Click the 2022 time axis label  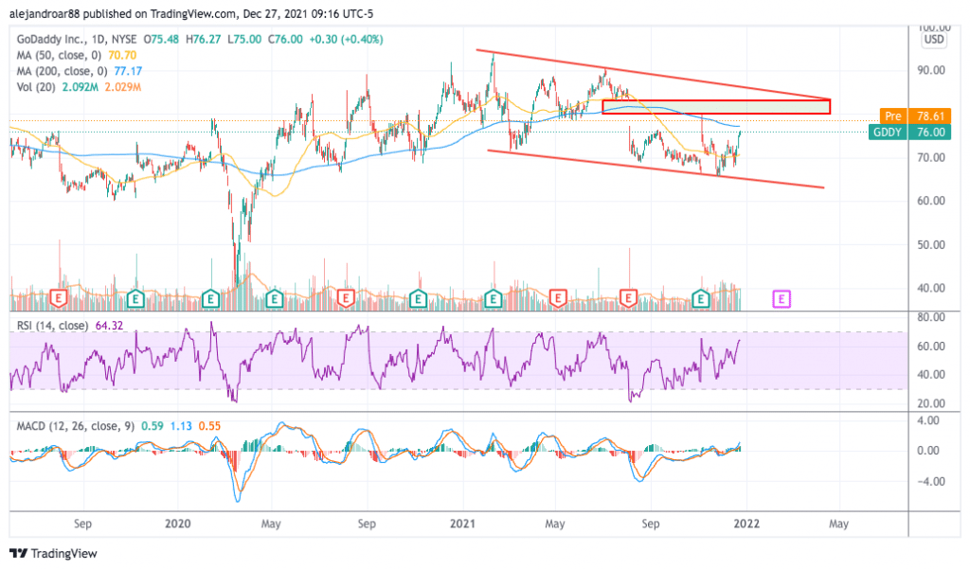(x=746, y=524)
